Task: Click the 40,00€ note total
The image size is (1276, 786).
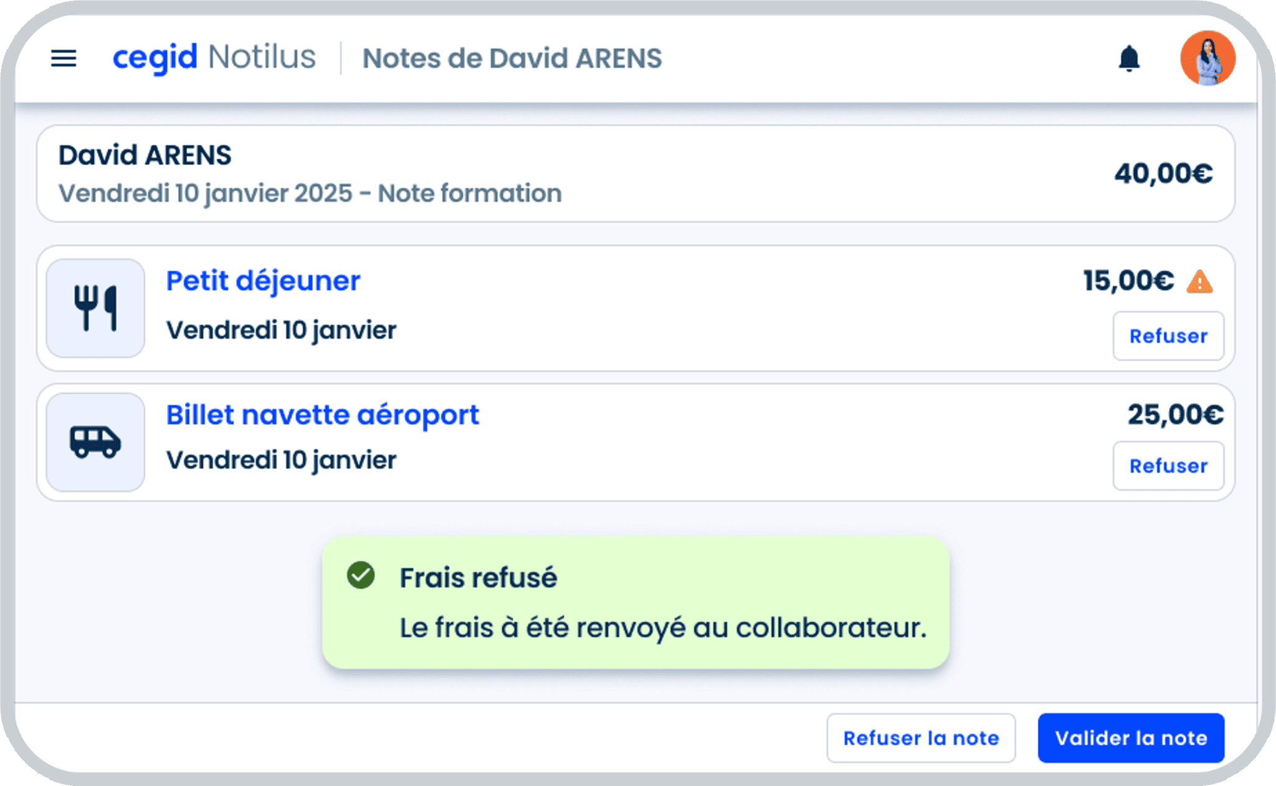Action: 1163,174
